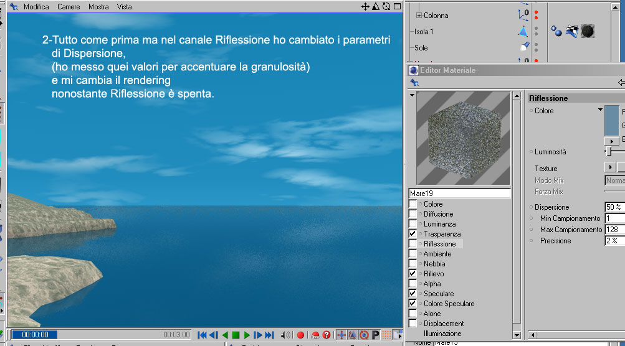Toggle the rotation recording icon

point(364,335)
